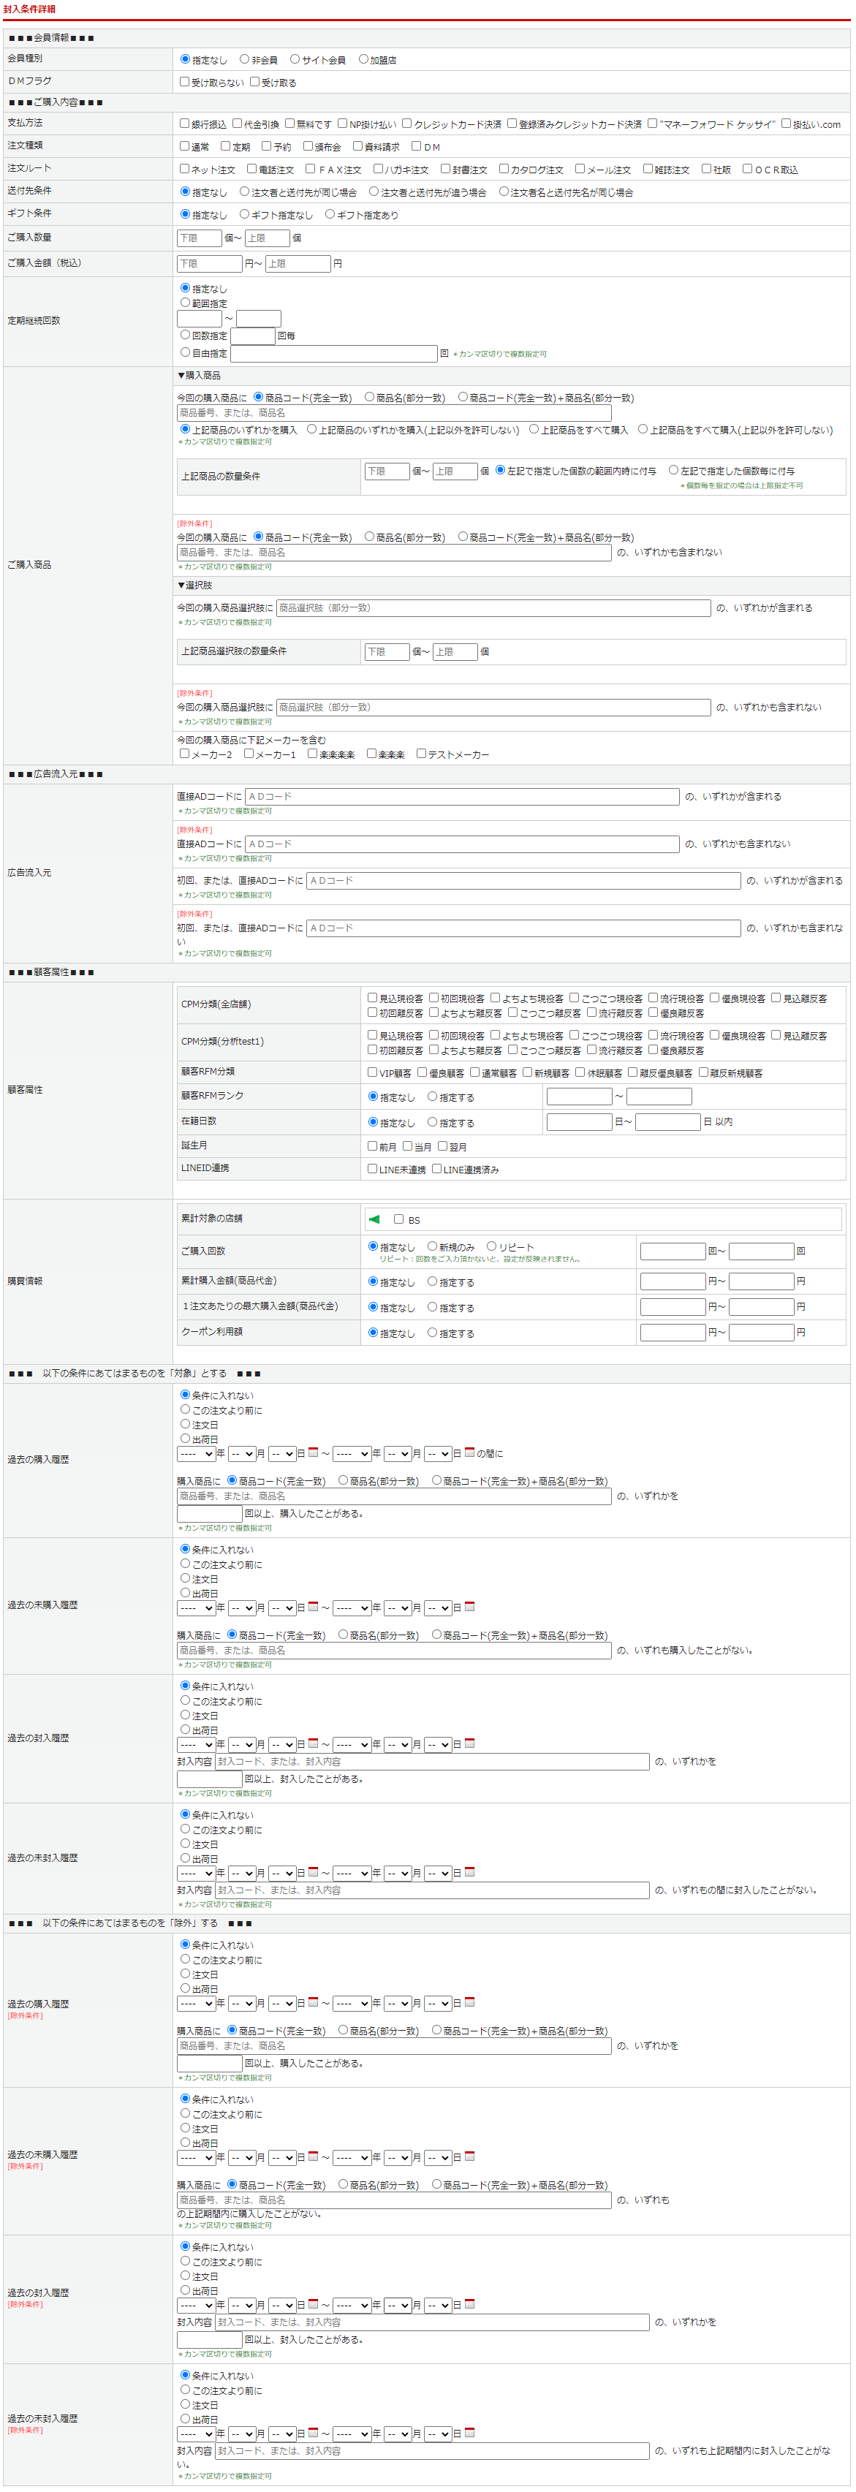Open end-date calendar icon in 過去の未購入履歴 target section

(x=469, y=1607)
